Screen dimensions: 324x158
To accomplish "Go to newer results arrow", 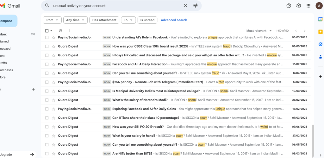I will coord(296,31).
